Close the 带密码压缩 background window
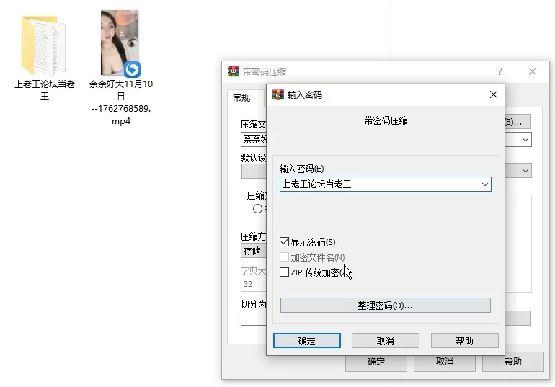The width and height of the screenshot is (555, 387). [533, 71]
